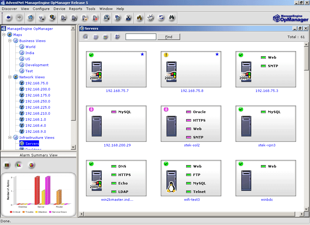Click the blue workstation toolbar icon
The height and width of the screenshot is (225, 310).
128,18
